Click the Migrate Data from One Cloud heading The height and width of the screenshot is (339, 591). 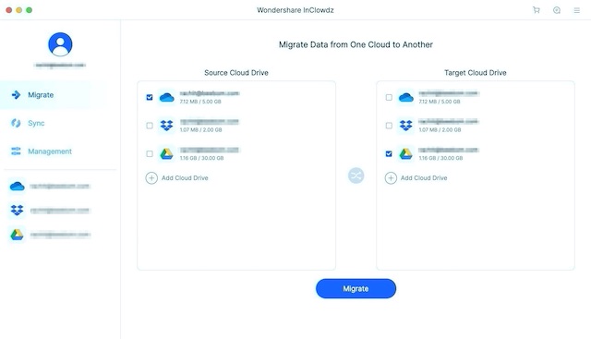point(356,44)
